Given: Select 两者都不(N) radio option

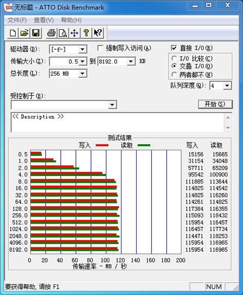Looking at the screenshot, I should click(x=174, y=75).
